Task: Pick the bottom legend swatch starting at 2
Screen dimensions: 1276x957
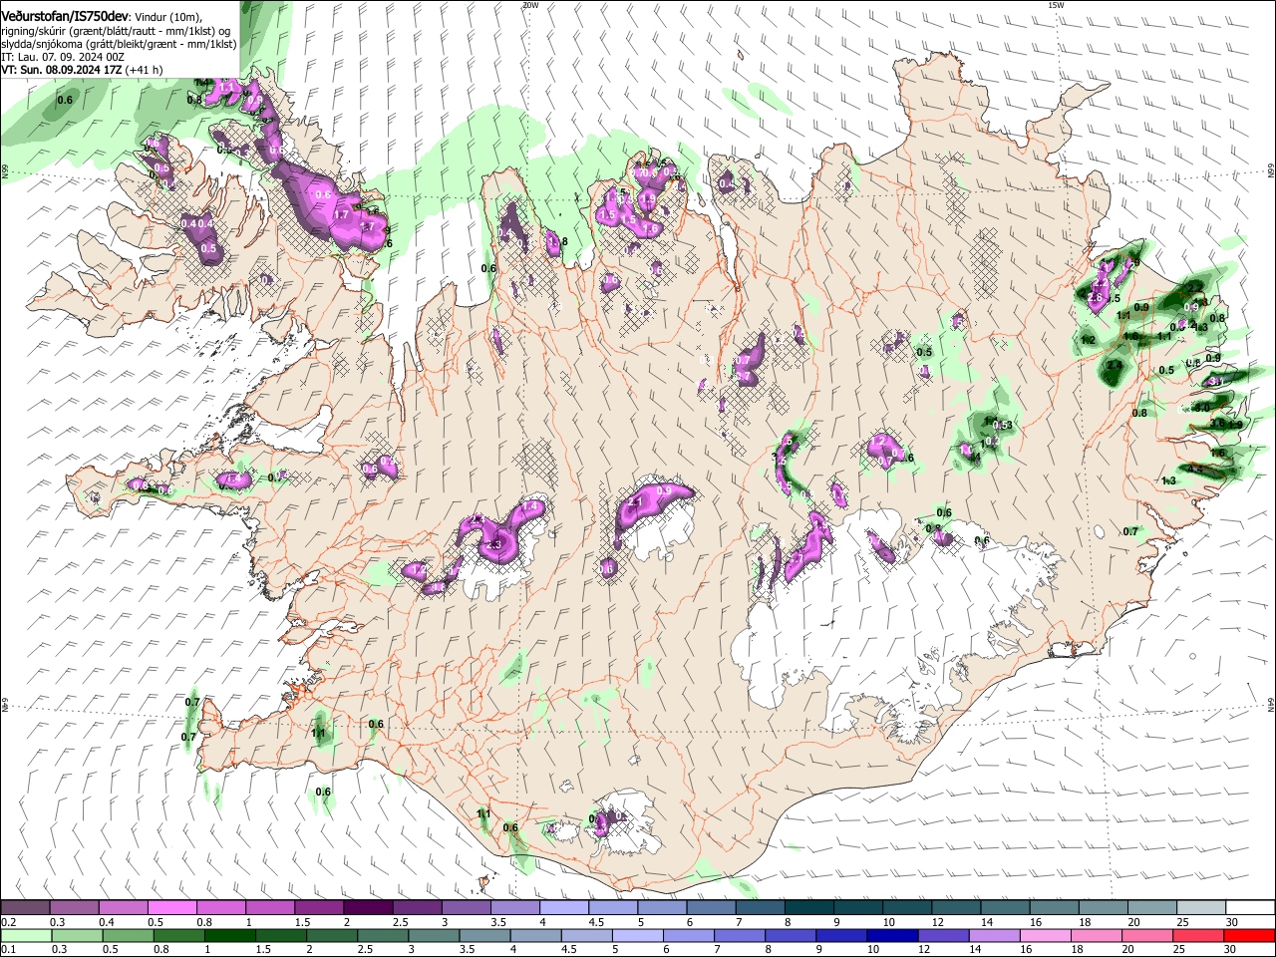Action: click(x=332, y=936)
